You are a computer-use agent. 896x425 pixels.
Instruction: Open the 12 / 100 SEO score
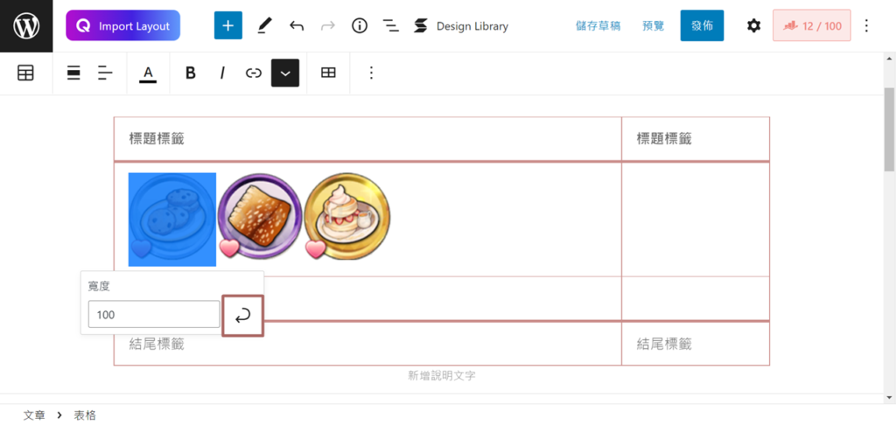coord(811,25)
